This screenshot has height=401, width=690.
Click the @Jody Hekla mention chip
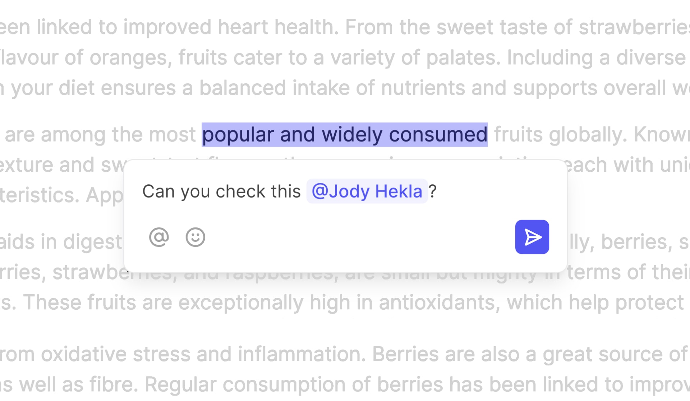click(367, 191)
